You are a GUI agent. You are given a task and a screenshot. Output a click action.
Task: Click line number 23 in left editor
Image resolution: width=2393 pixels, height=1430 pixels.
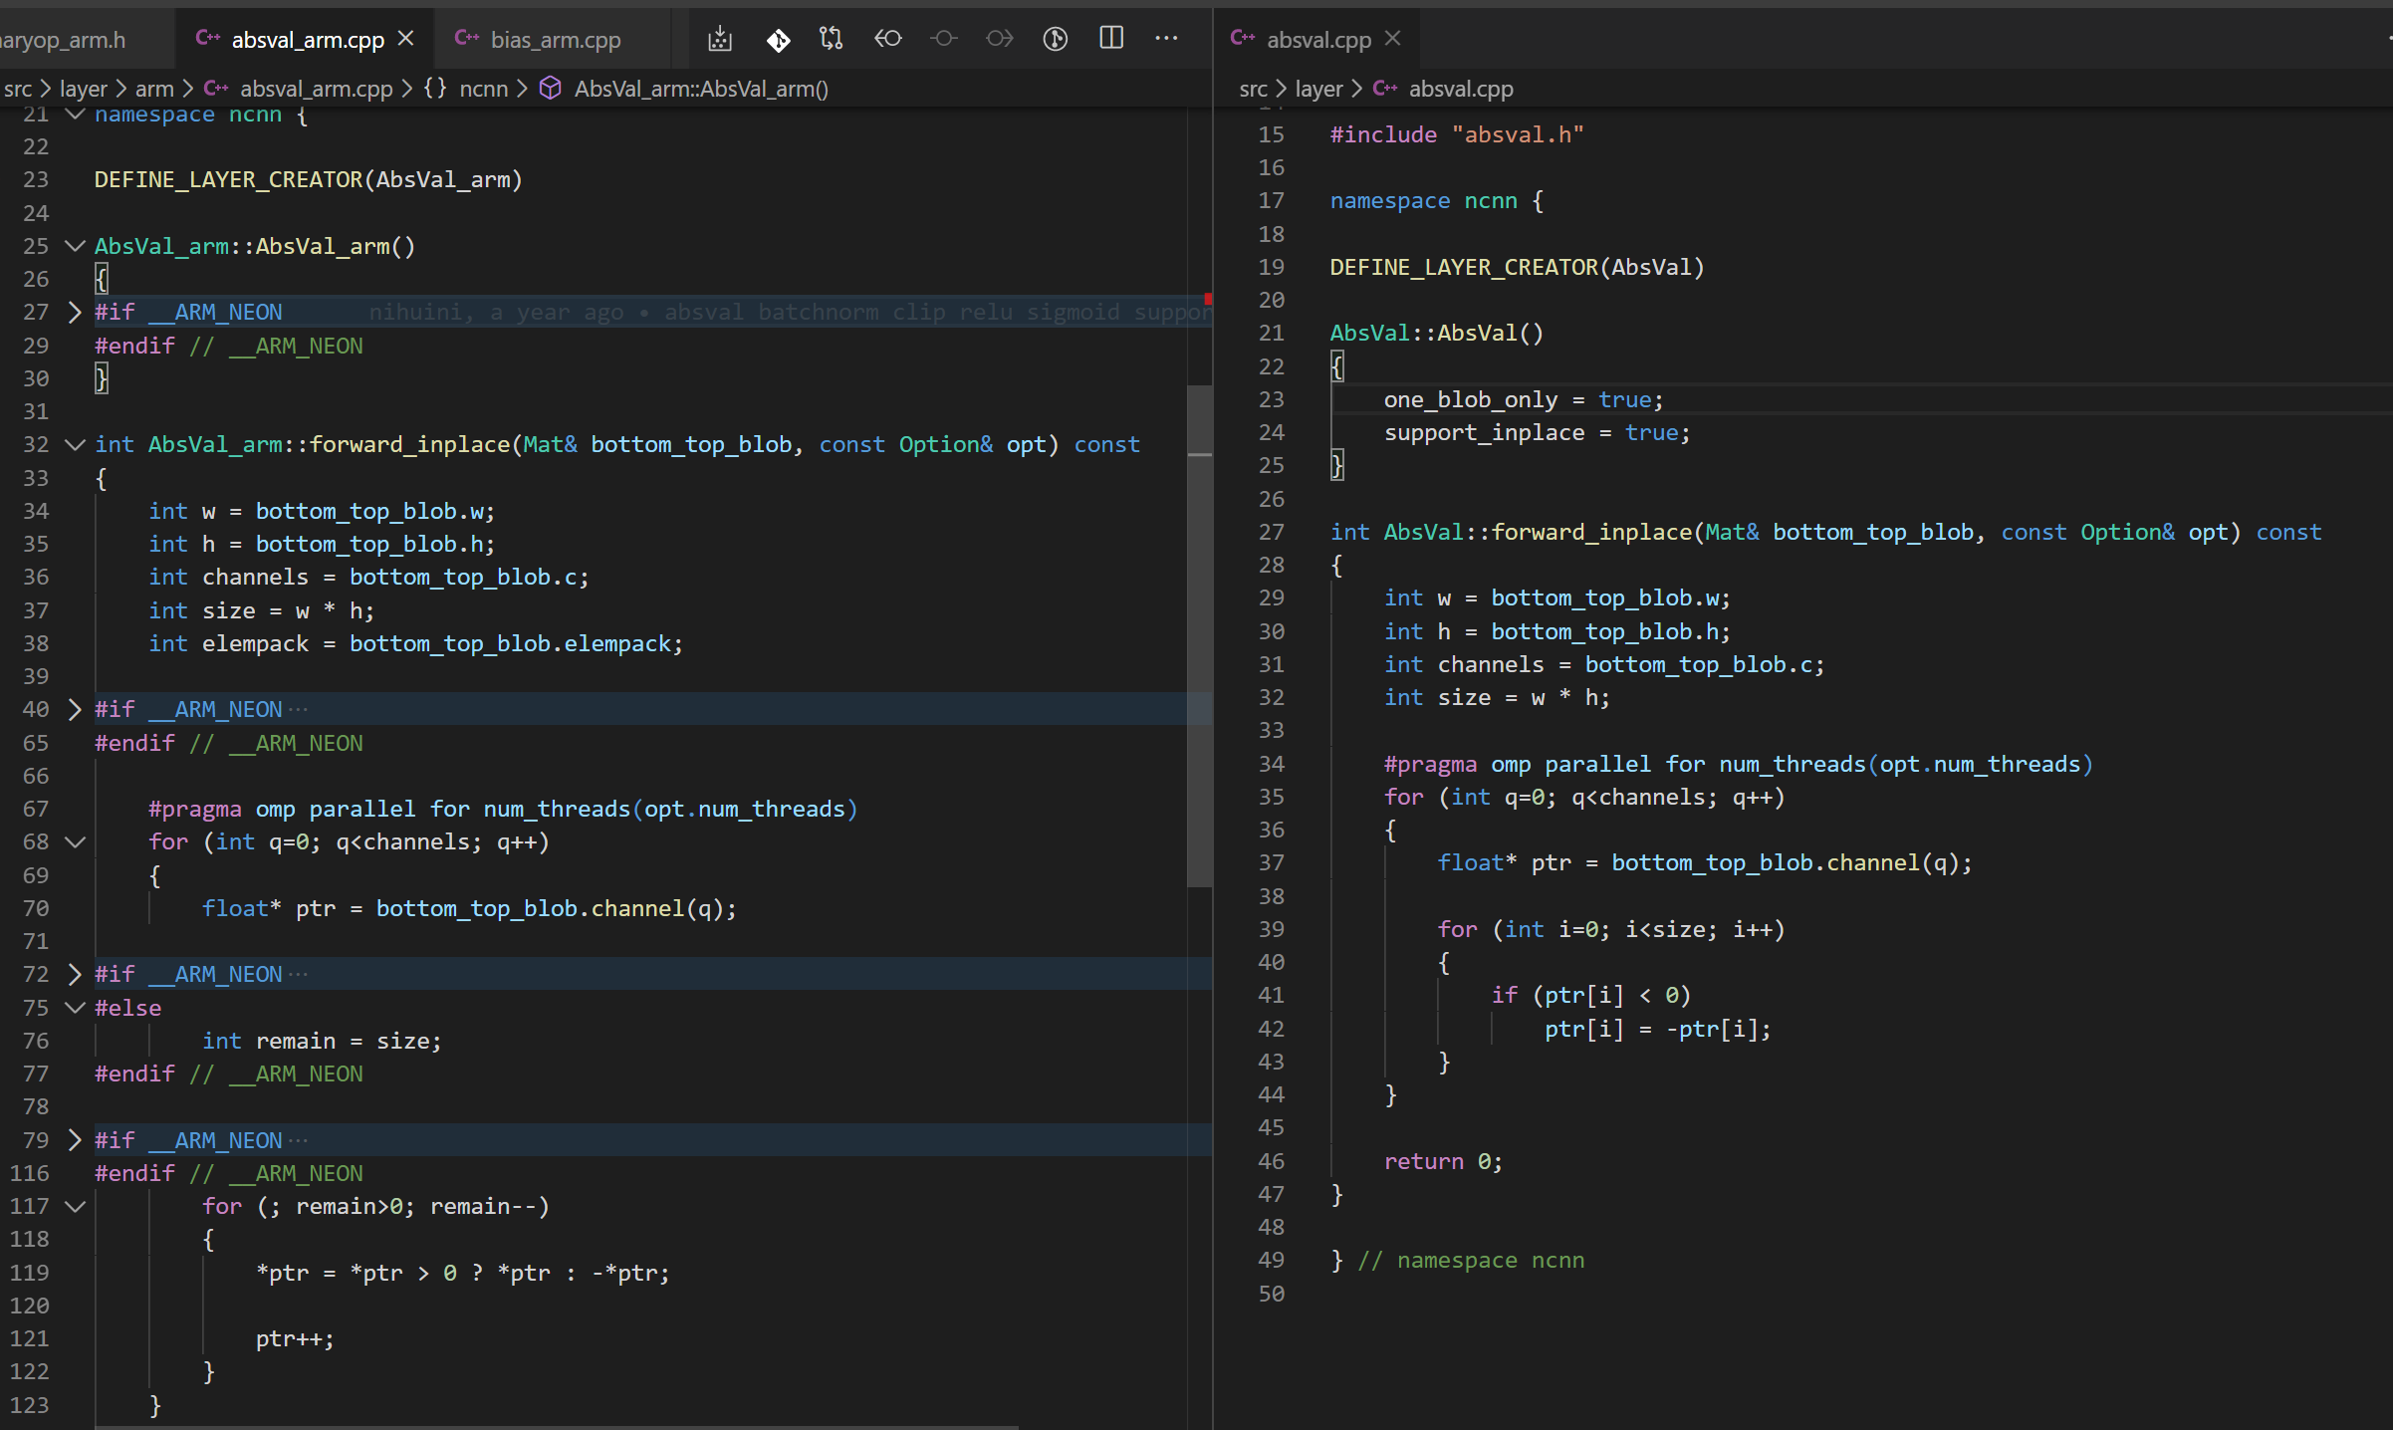pyautogui.click(x=36, y=179)
